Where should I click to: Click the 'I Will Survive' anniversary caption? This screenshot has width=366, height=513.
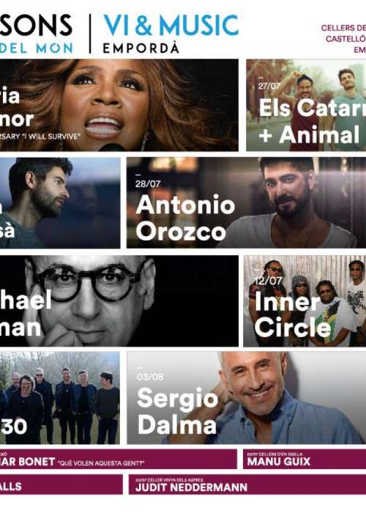point(40,136)
